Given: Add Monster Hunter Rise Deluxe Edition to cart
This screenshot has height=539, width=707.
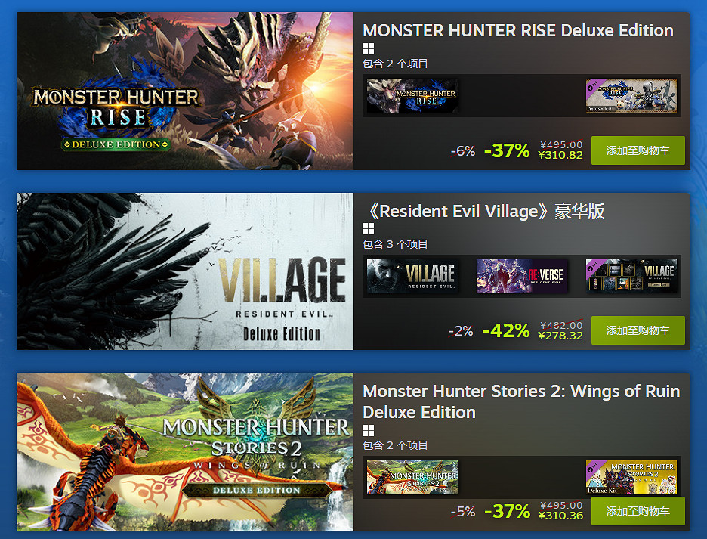Looking at the screenshot, I should (x=638, y=150).
